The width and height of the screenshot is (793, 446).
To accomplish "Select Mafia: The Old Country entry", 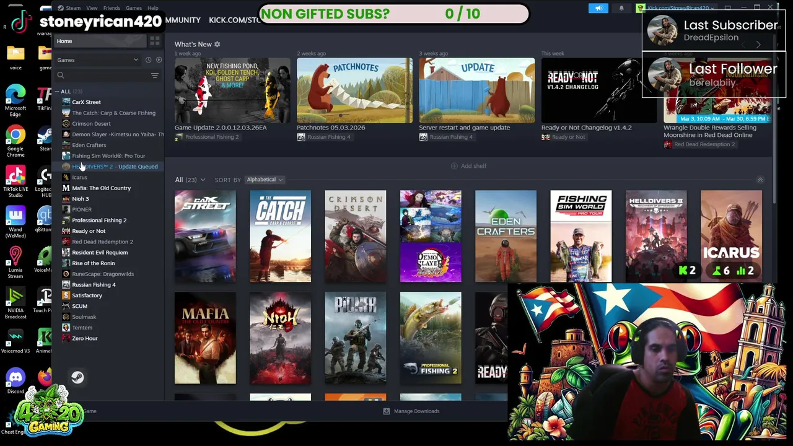I will (101, 188).
